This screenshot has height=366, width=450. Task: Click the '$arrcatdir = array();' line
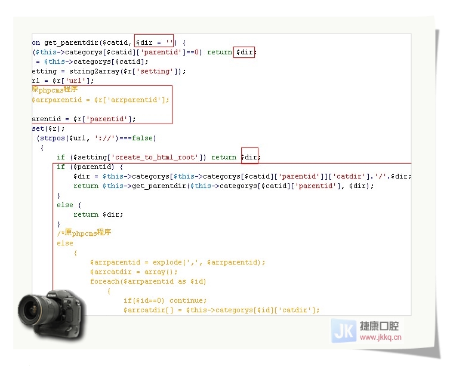134,272
